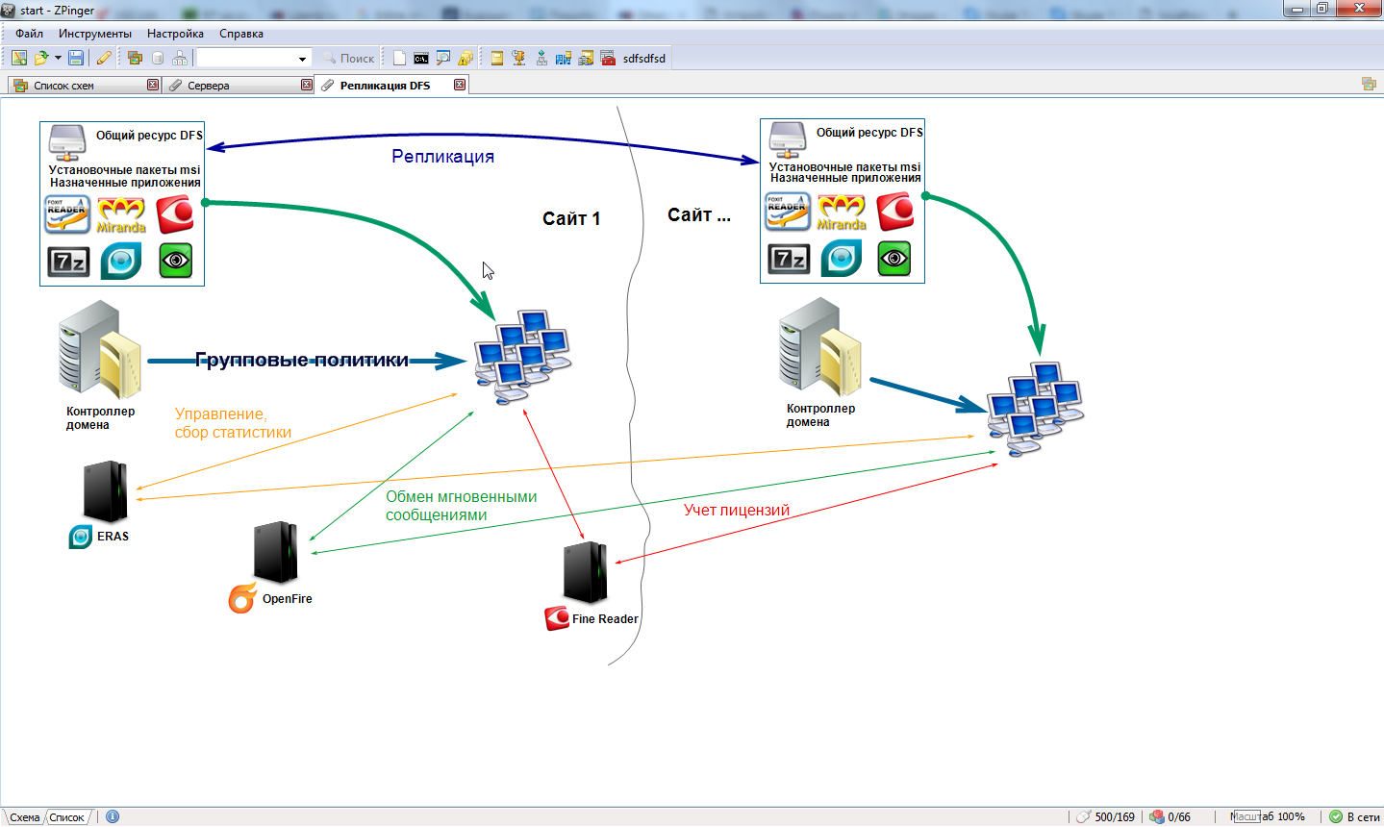Click the new blank document icon
Image resolution: width=1384 pixels, height=827 pixels.
point(399,58)
